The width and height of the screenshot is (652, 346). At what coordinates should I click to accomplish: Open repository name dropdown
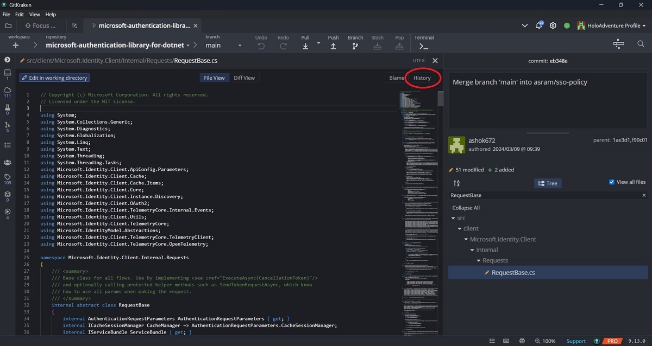click(117, 46)
